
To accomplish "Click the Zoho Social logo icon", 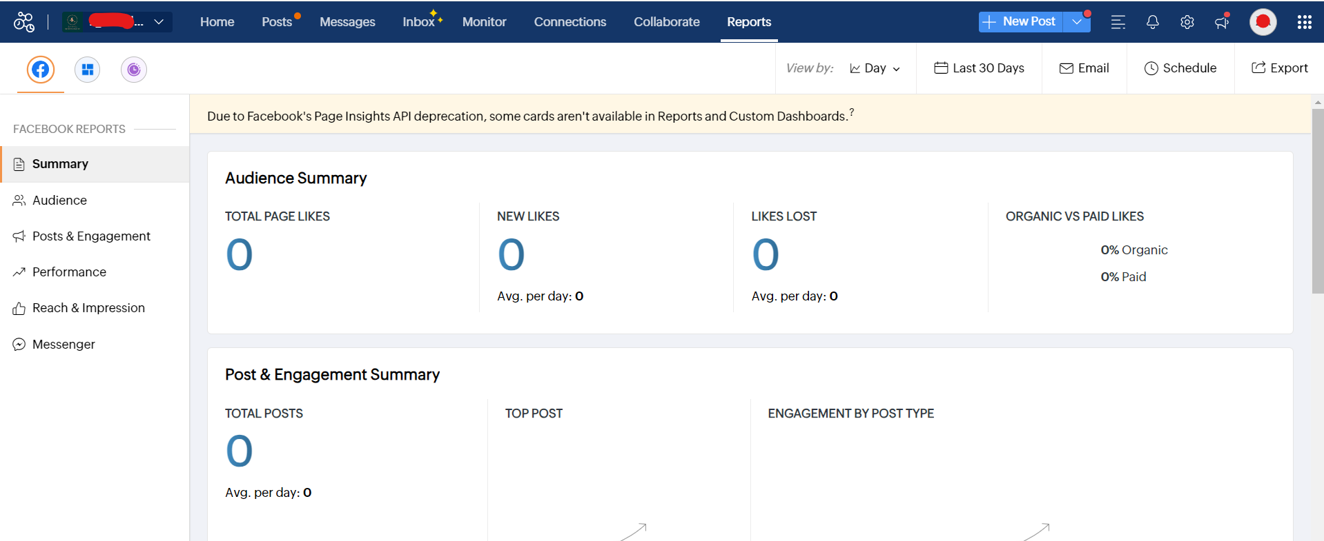I will 24,22.
